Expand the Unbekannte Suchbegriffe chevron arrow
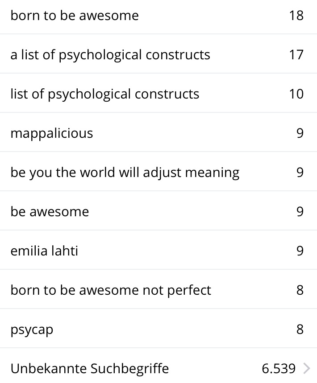The height and width of the screenshot is (383, 317). click(307, 369)
